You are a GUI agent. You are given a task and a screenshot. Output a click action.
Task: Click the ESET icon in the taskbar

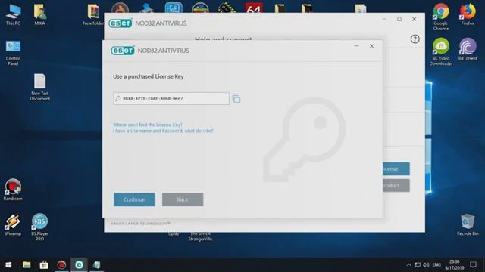tap(79, 265)
